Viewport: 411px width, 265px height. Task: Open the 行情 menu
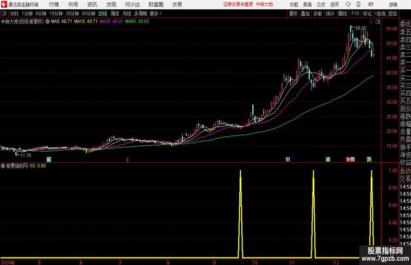54,4
